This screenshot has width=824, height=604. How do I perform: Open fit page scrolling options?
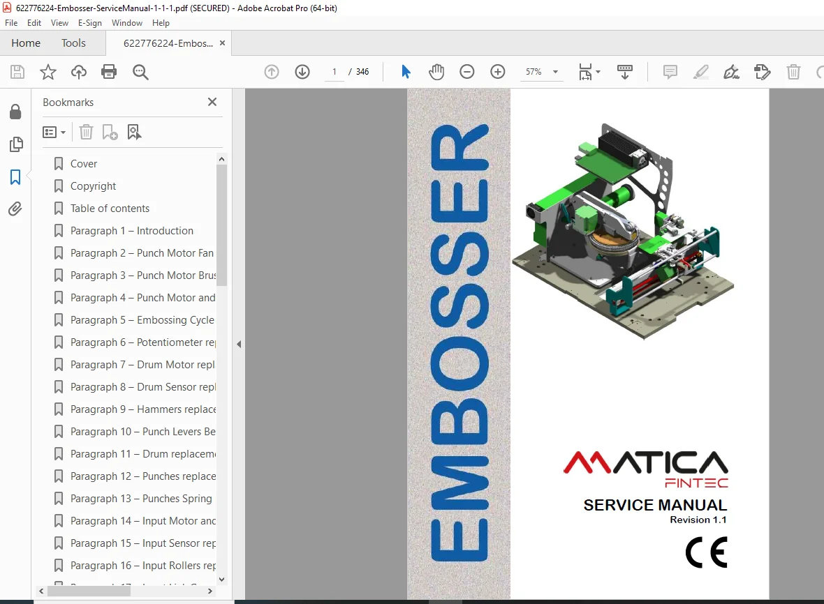[589, 72]
